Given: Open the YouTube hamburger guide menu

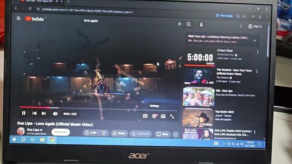Looking at the screenshot, I should click(18, 18).
